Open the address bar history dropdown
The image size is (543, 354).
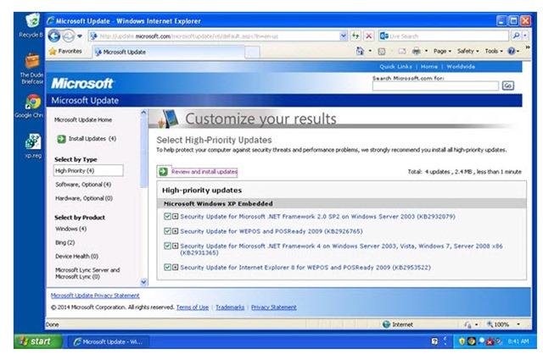[343, 36]
